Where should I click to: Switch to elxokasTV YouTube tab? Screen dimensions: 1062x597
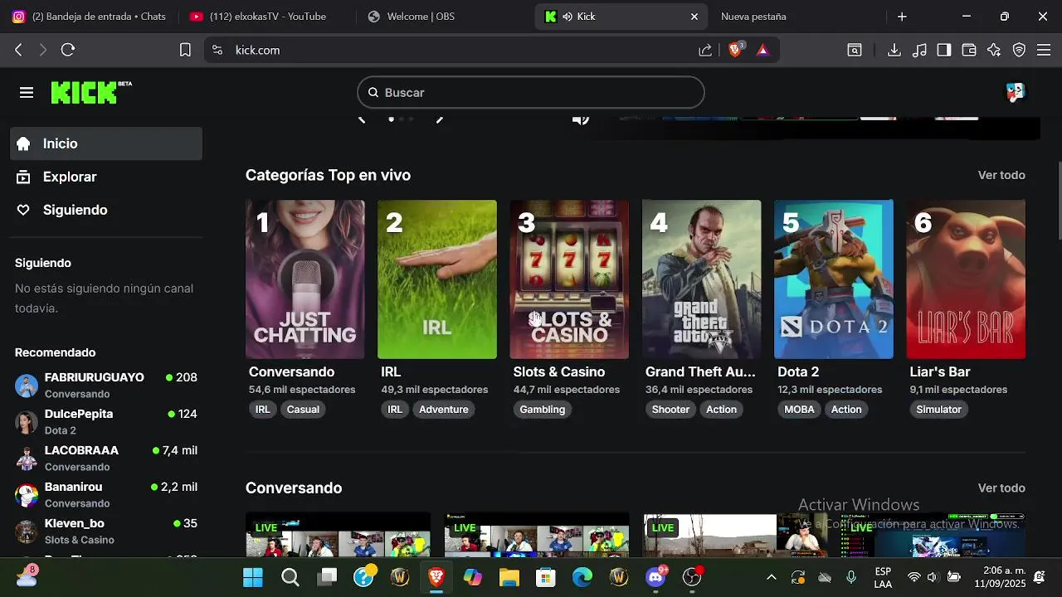pos(267,17)
